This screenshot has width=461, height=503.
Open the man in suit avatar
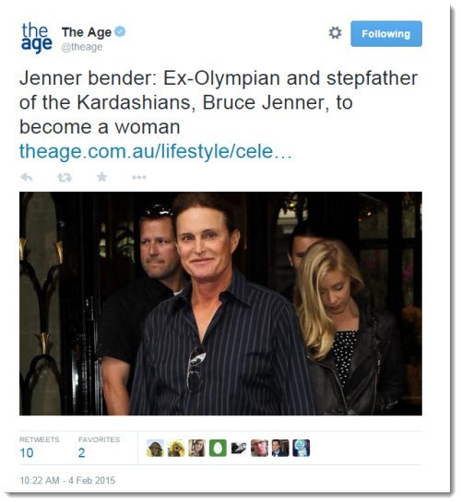280,448
